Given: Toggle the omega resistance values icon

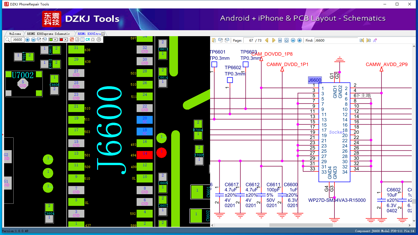Looking at the screenshot, I should point(93,39).
